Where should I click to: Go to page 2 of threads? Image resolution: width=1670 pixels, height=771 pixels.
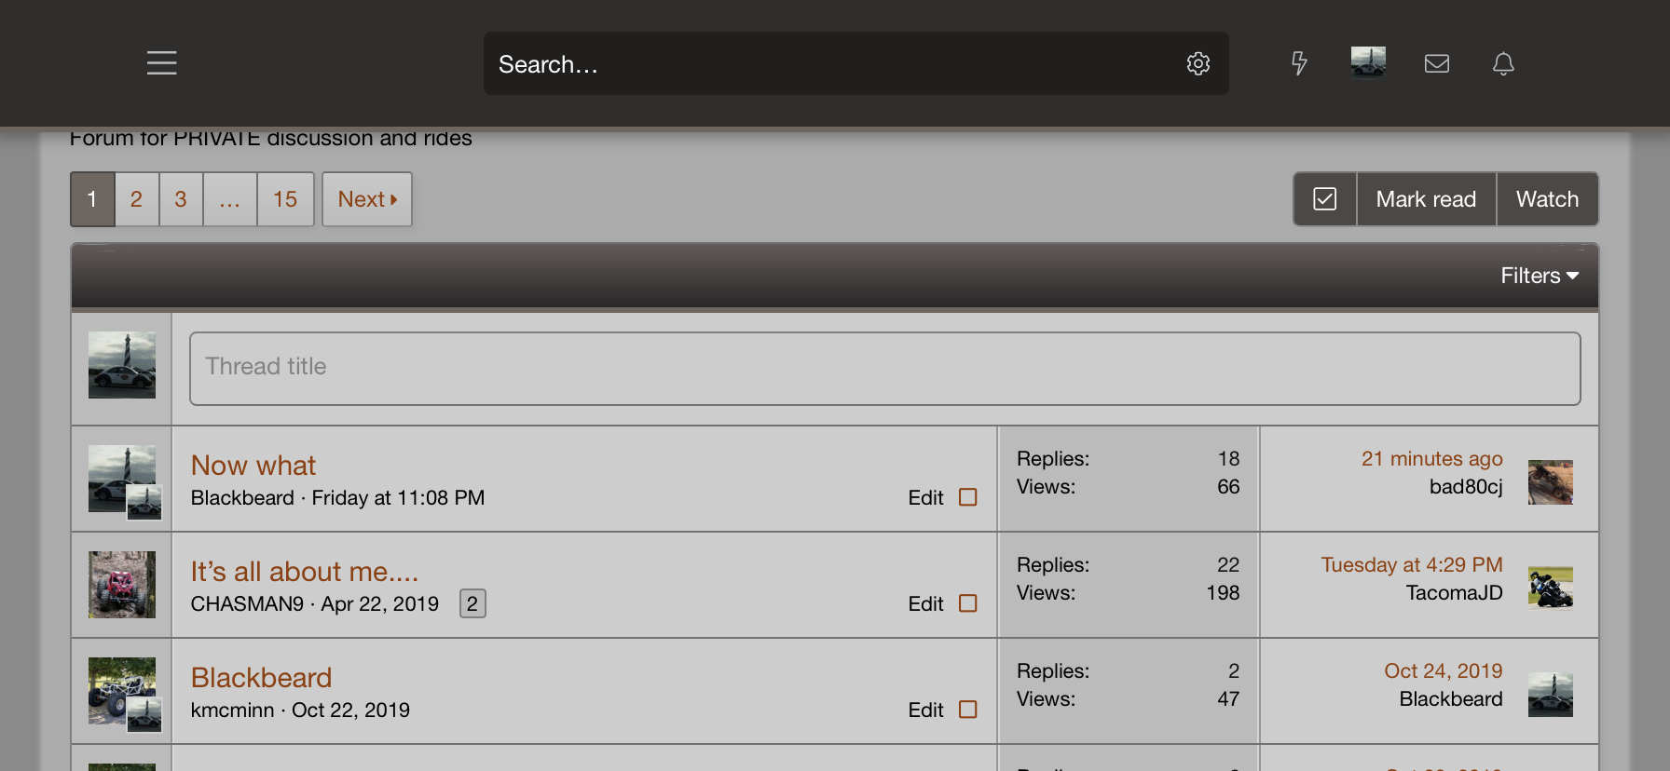(x=136, y=199)
